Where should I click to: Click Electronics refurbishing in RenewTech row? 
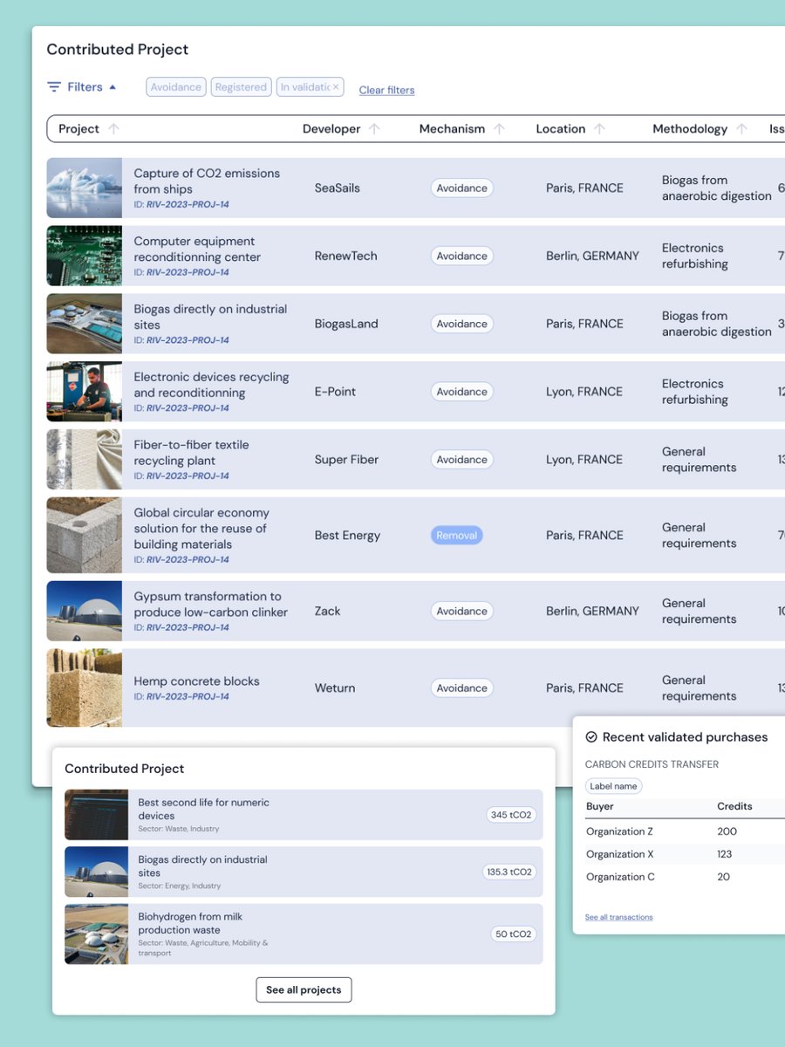695,256
